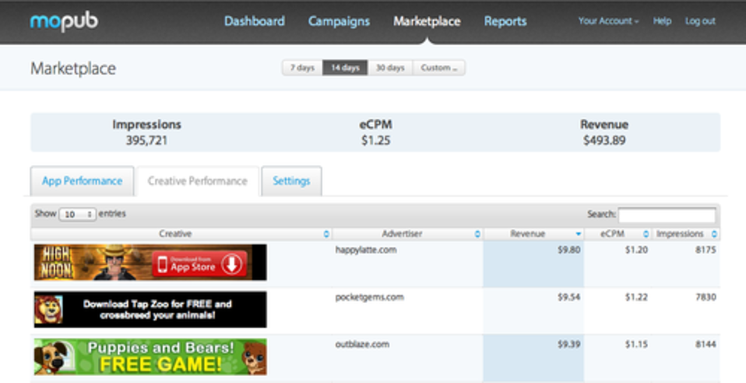Image resolution: width=746 pixels, height=383 pixels.
Task: Open High Noon App Store banner
Action: tap(150, 263)
